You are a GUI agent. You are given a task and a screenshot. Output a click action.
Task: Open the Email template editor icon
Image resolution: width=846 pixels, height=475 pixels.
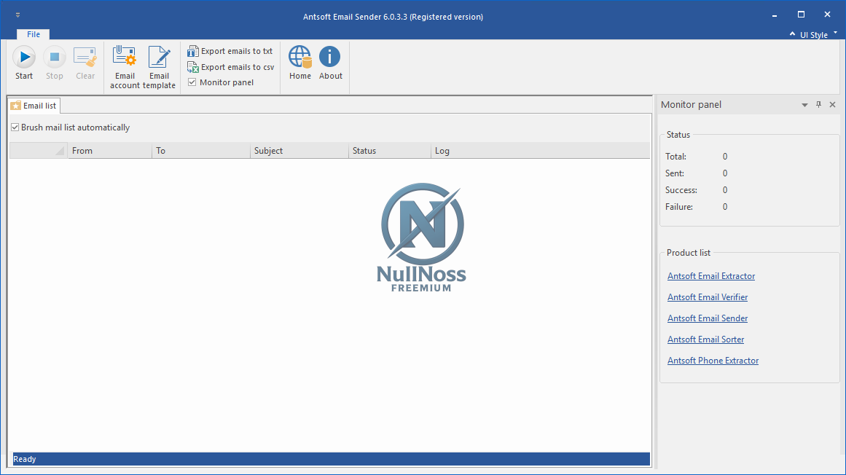pos(159,58)
